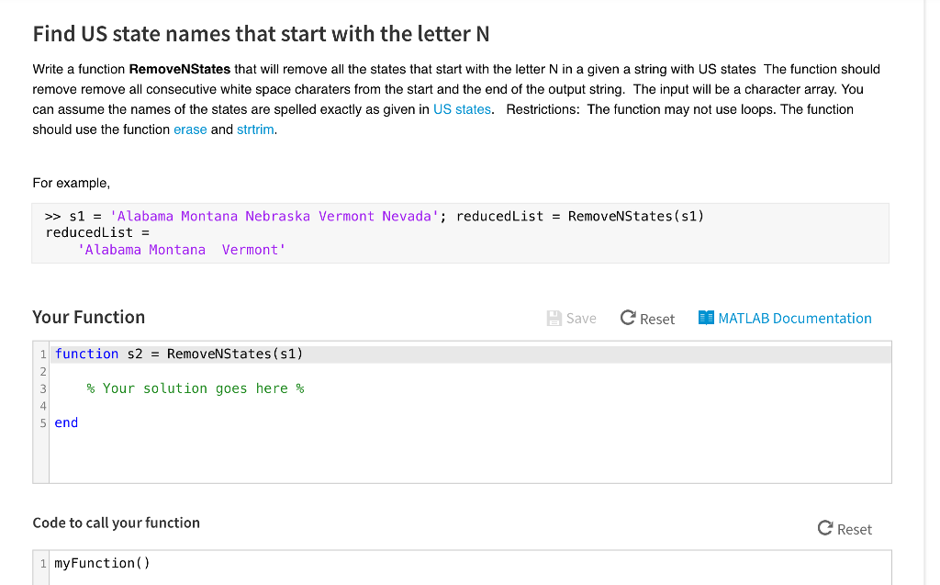Viewport: 940px width, 585px height.
Task: Click the Reset arrow icon beside the call-code section
Action: pyautogui.click(x=824, y=528)
